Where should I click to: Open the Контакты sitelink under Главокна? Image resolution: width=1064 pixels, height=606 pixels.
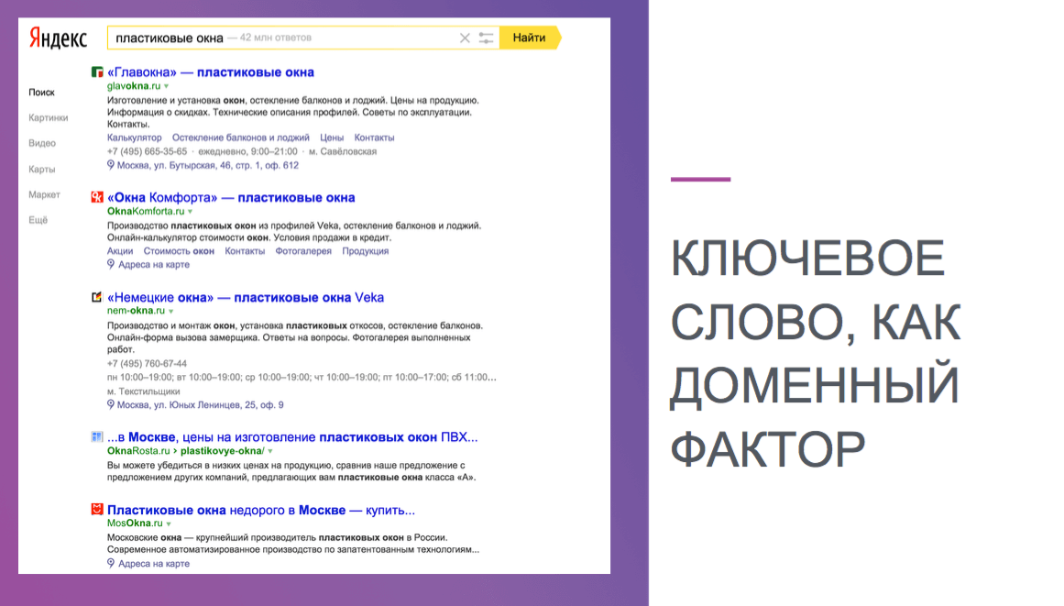coord(374,138)
